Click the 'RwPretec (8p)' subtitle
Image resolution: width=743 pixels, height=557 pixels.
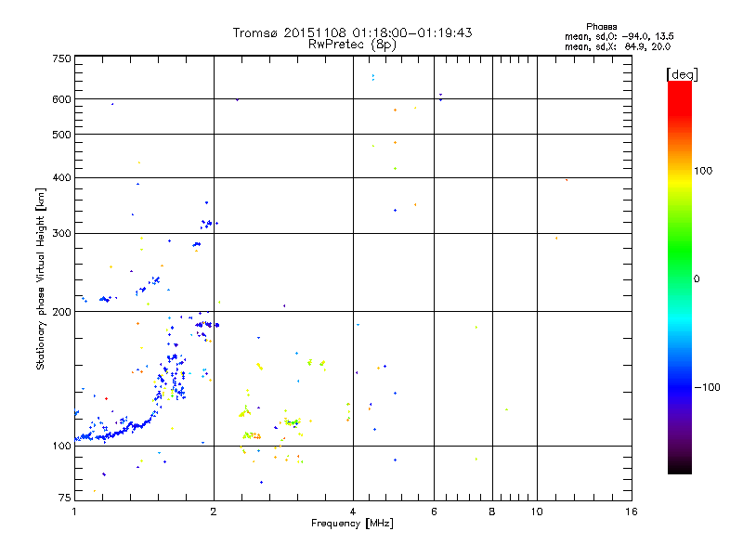click(x=352, y=45)
